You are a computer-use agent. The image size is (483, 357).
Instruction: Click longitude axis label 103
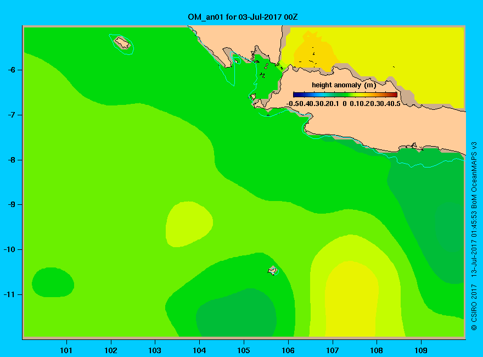pos(155,350)
